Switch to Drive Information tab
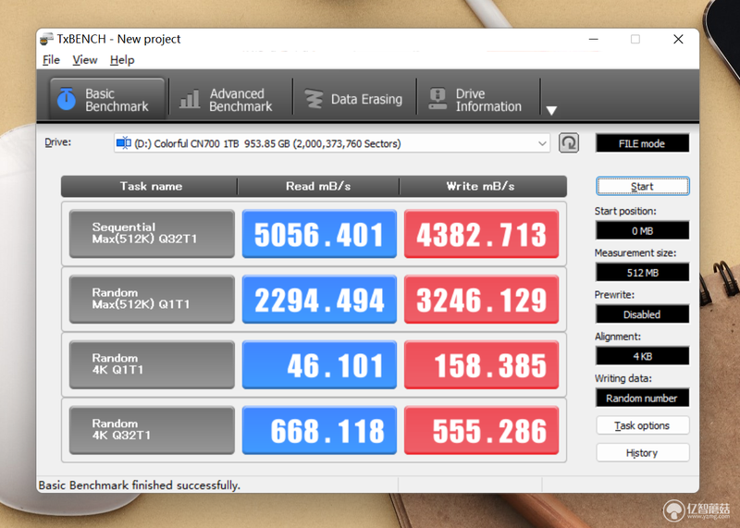The width and height of the screenshot is (740, 528). point(477,99)
